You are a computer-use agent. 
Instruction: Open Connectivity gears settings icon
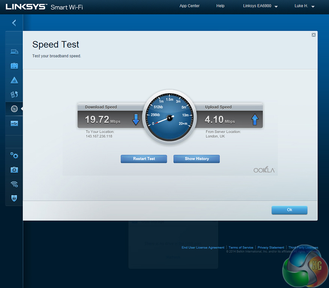click(14, 155)
